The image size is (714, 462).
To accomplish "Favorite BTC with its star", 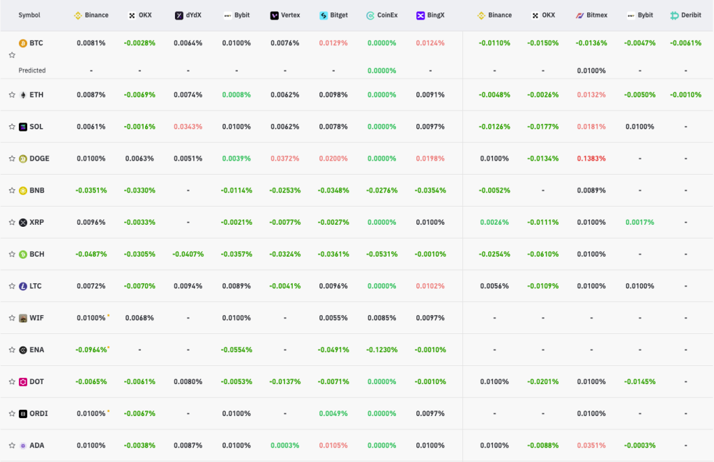I will [x=12, y=55].
